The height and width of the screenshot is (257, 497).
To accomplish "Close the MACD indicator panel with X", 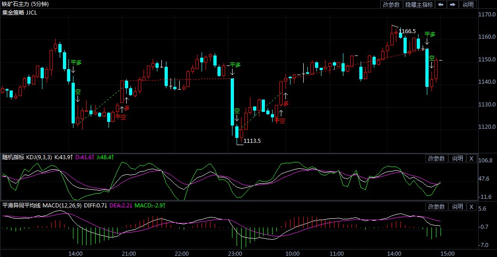I will click(x=471, y=207).
